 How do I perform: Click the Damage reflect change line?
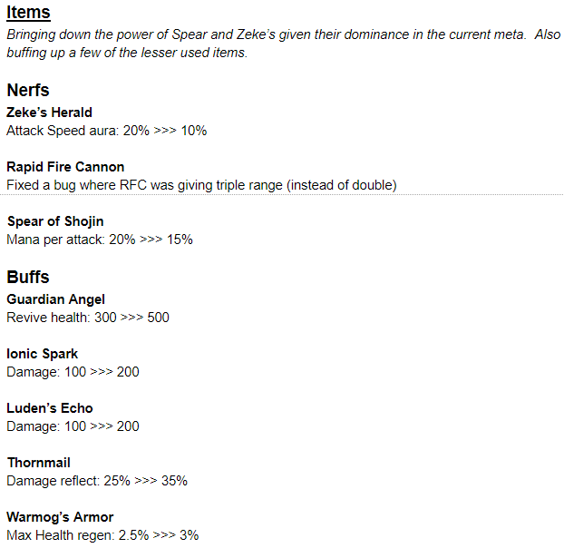tap(97, 481)
